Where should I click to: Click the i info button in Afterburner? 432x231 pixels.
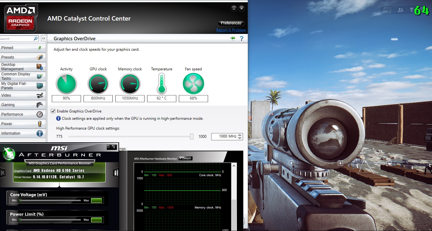116,173
